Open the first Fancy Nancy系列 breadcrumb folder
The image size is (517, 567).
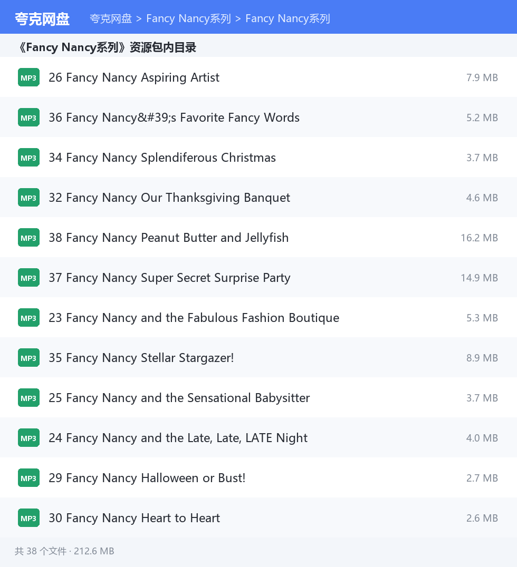189,18
